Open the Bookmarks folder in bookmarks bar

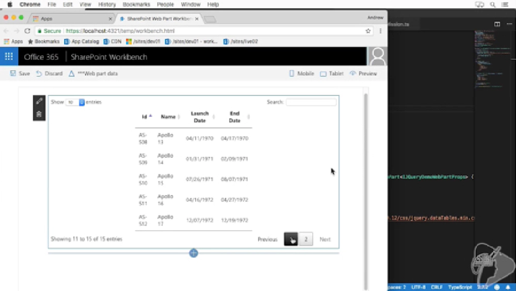[x=44, y=41]
